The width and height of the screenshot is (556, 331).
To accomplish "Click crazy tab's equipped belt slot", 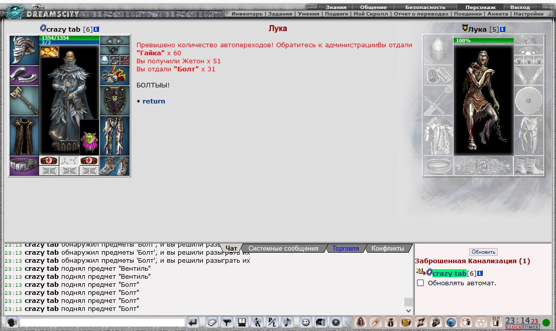I will 24,166.
